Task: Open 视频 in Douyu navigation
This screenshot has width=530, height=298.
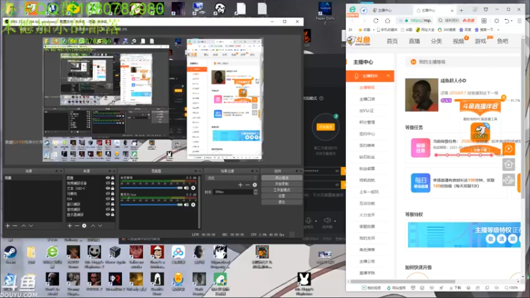Action: pyautogui.click(x=458, y=41)
